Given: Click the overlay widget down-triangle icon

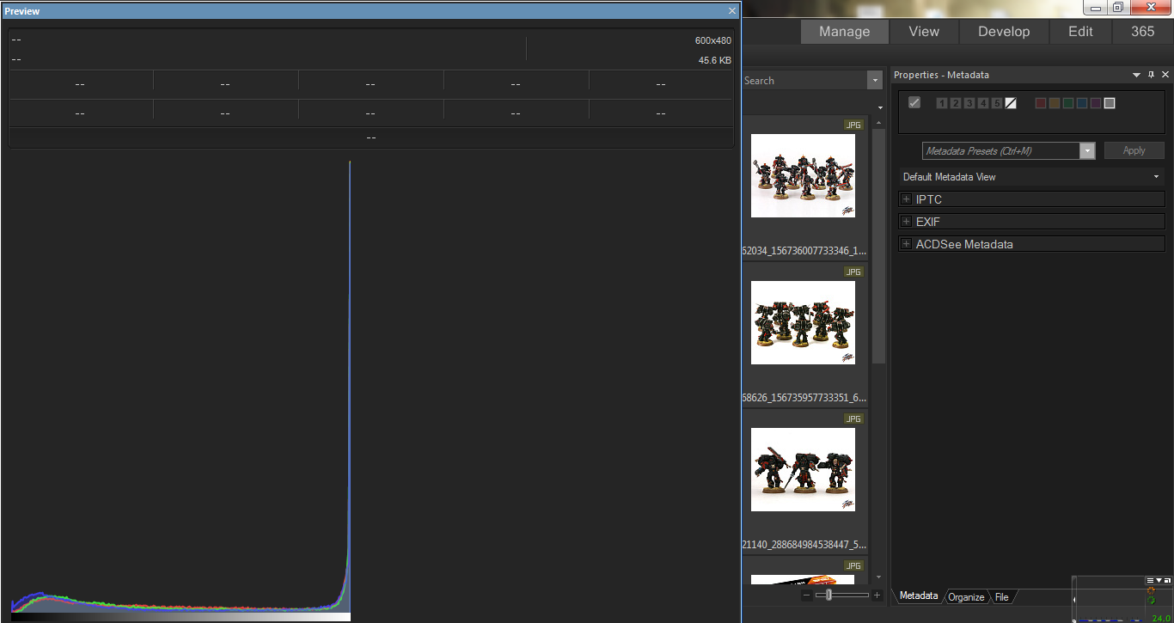Looking at the screenshot, I should point(1159,581).
